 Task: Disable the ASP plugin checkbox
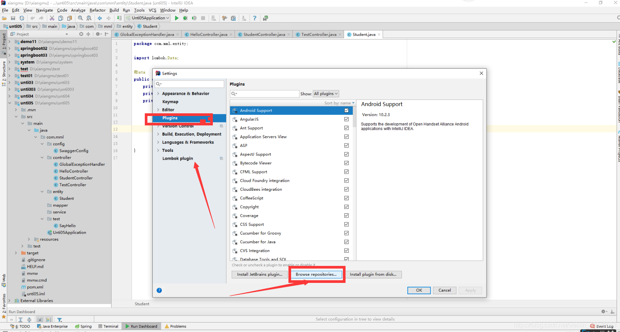pyautogui.click(x=346, y=145)
